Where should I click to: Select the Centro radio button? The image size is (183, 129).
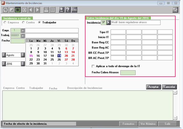tap(23, 22)
